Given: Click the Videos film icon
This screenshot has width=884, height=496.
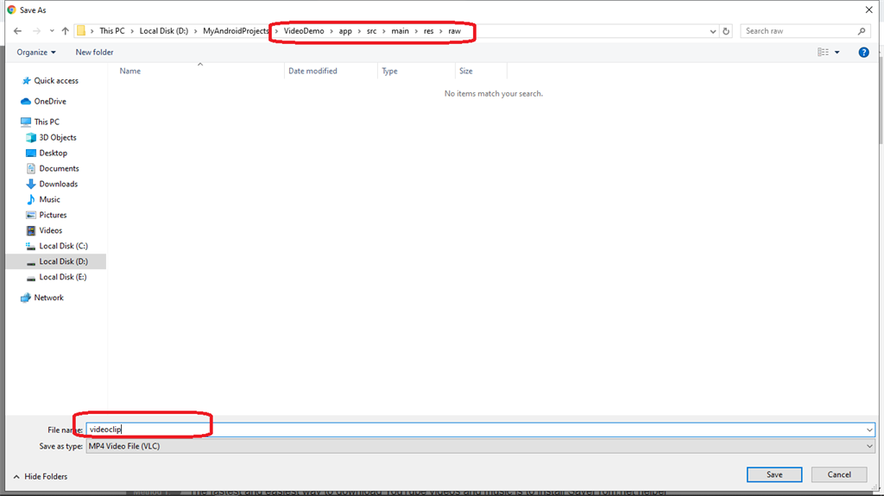Looking at the screenshot, I should coord(31,230).
